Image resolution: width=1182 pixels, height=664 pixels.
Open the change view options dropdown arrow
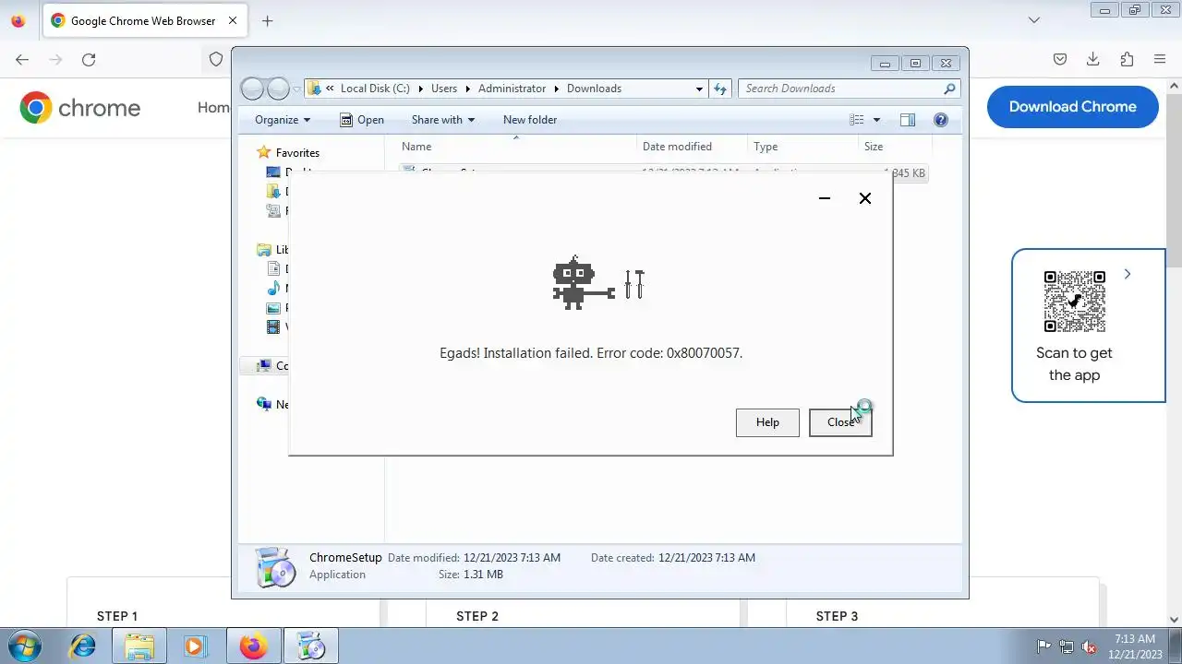pyautogui.click(x=876, y=120)
